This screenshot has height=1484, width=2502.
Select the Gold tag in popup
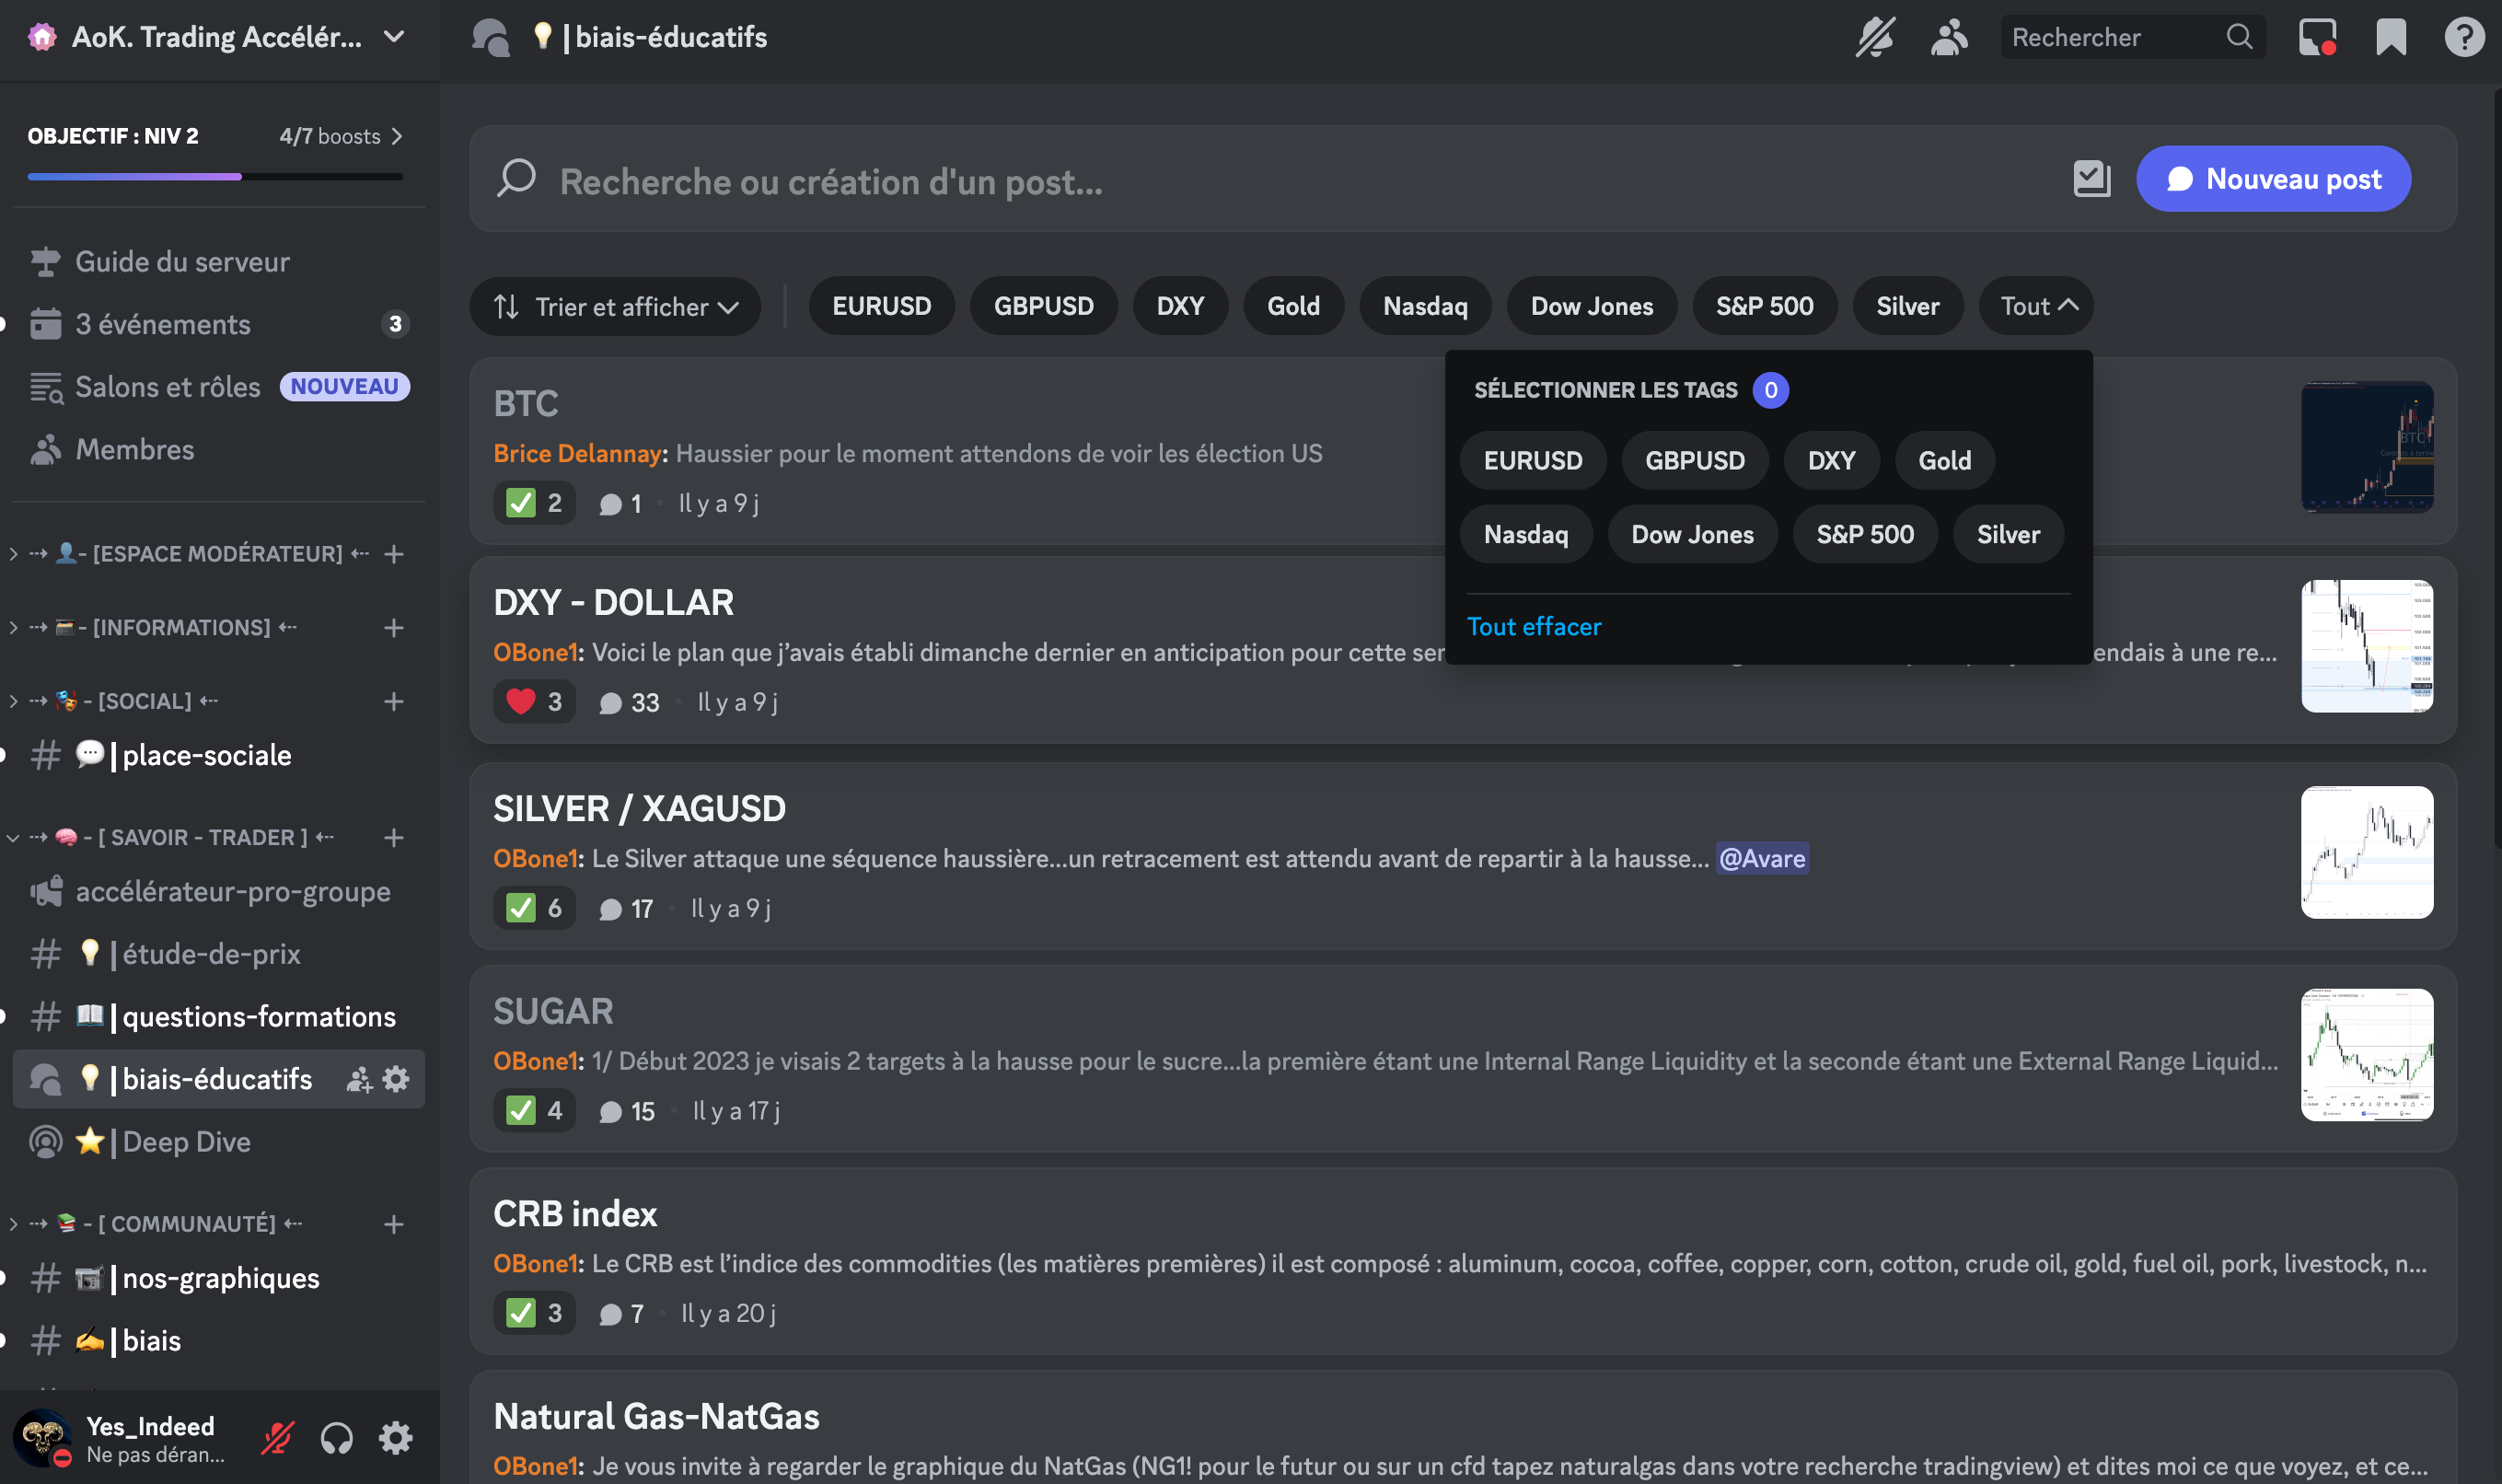tap(1943, 460)
